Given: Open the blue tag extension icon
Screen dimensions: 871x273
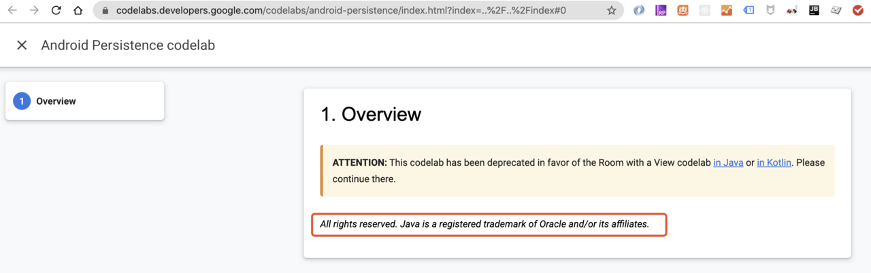Looking at the screenshot, I should (x=748, y=11).
